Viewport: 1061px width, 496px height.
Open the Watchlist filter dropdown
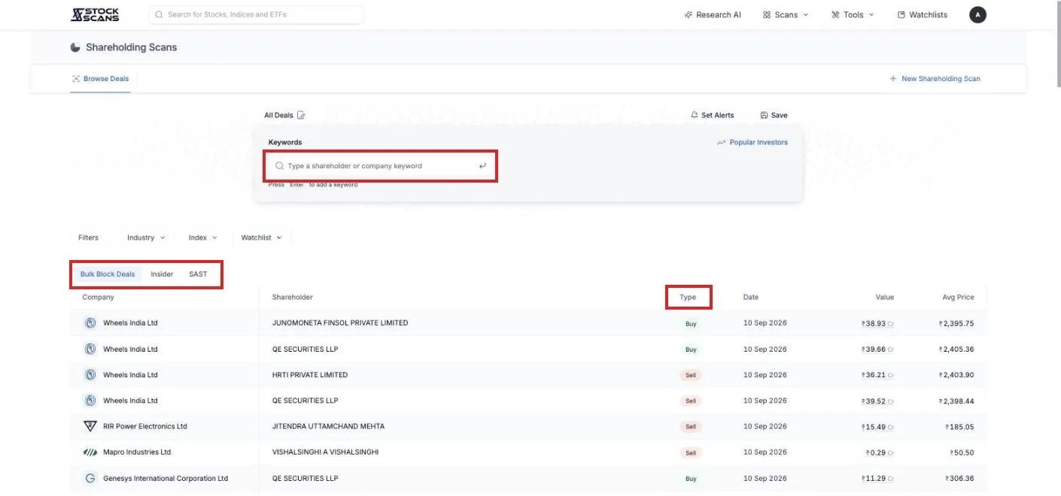(x=261, y=237)
